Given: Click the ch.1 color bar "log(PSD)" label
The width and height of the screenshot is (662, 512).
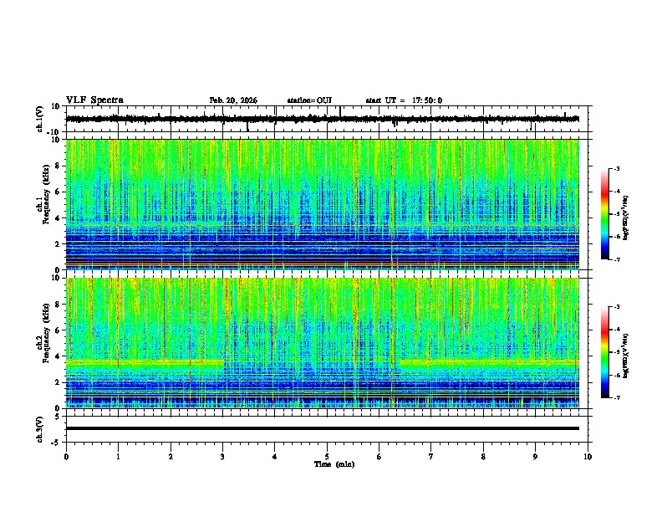Looking at the screenshot, I should pos(626,218).
